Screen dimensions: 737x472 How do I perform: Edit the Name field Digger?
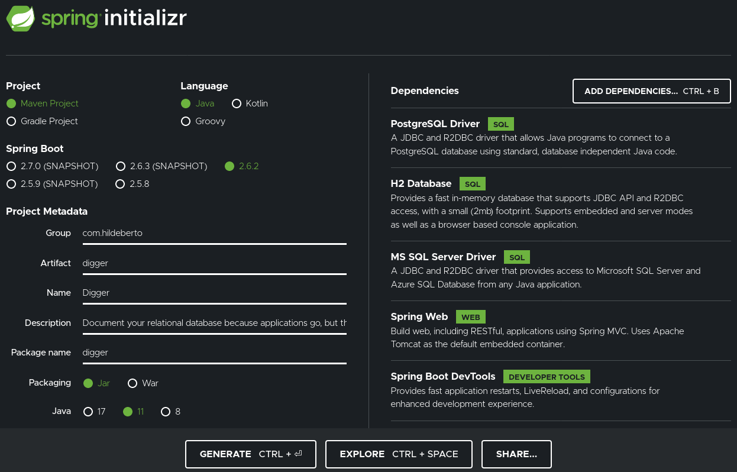click(215, 293)
